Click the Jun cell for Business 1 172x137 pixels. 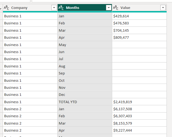pyautogui.click(x=85, y=52)
